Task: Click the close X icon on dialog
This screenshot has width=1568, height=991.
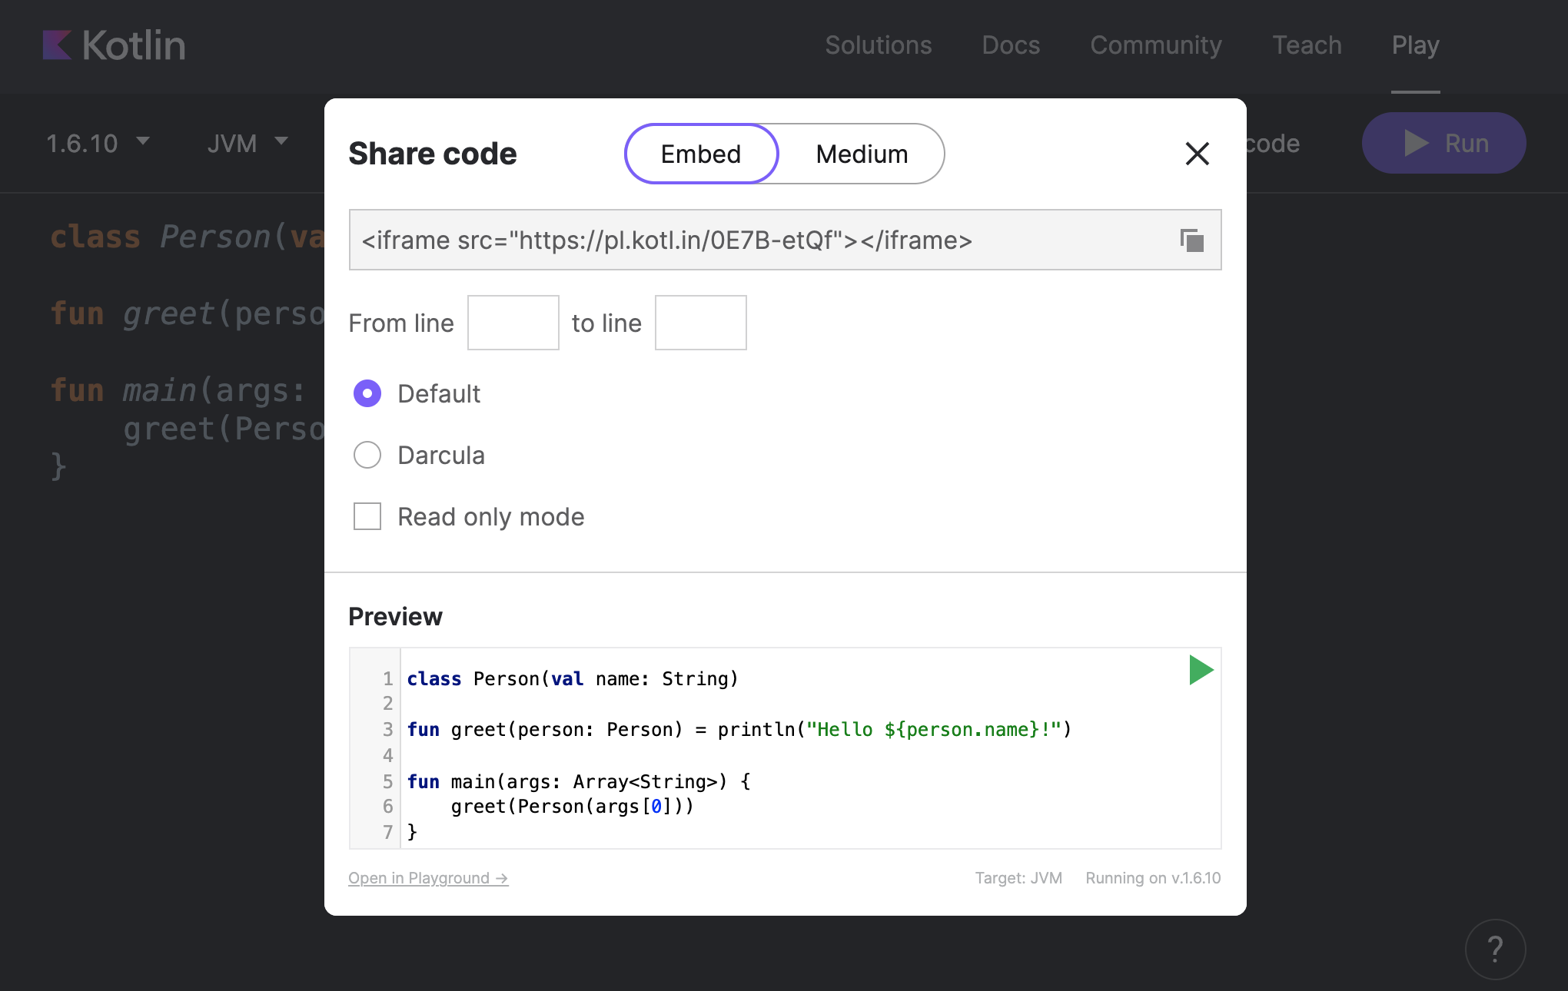Action: click(1196, 153)
